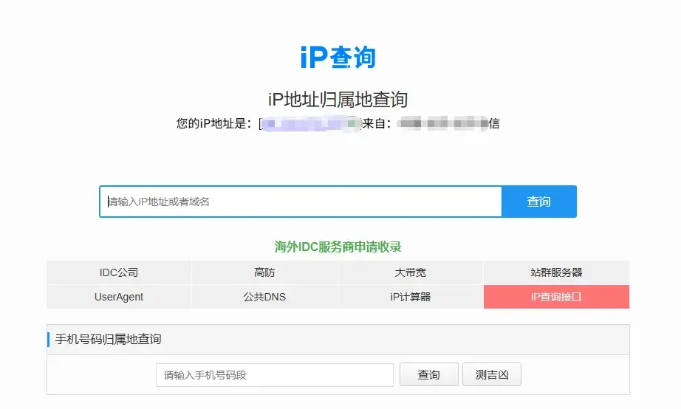Focus the IP address or domain input

click(x=301, y=202)
